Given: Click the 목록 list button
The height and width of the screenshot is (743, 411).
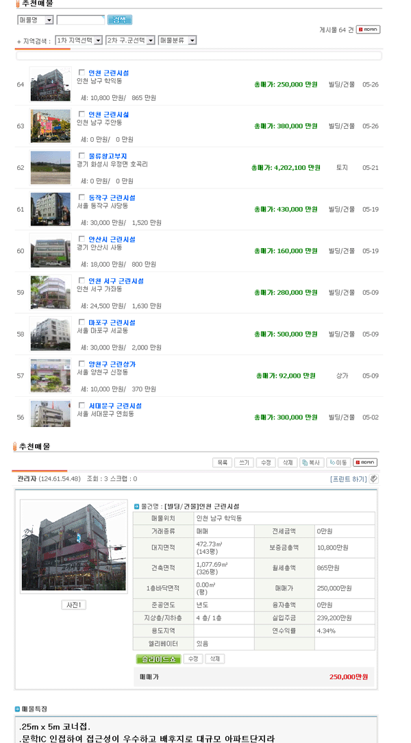Looking at the screenshot, I should point(223,463).
